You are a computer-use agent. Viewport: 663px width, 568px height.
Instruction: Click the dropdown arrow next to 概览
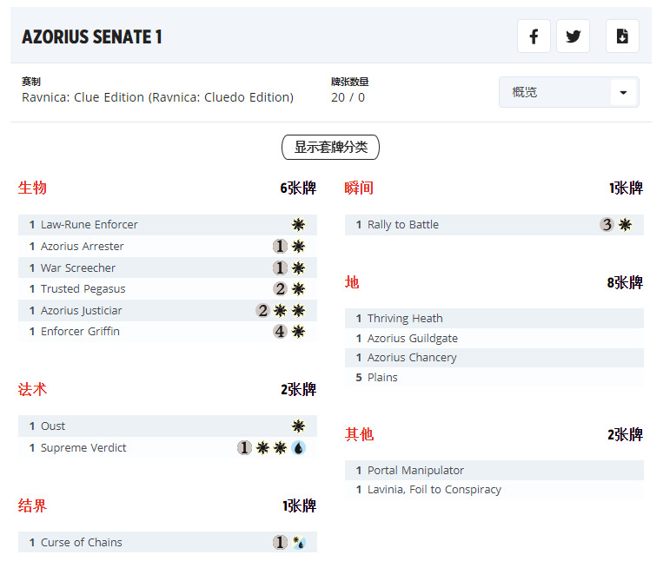(x=623, y=92)
